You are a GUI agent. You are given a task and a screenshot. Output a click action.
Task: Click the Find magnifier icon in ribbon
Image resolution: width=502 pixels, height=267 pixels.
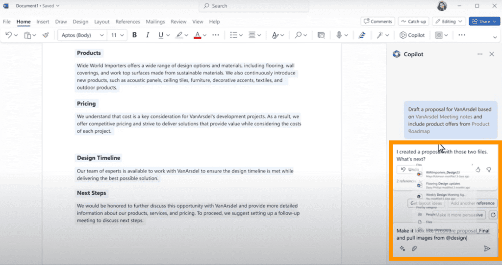point(298,35)
